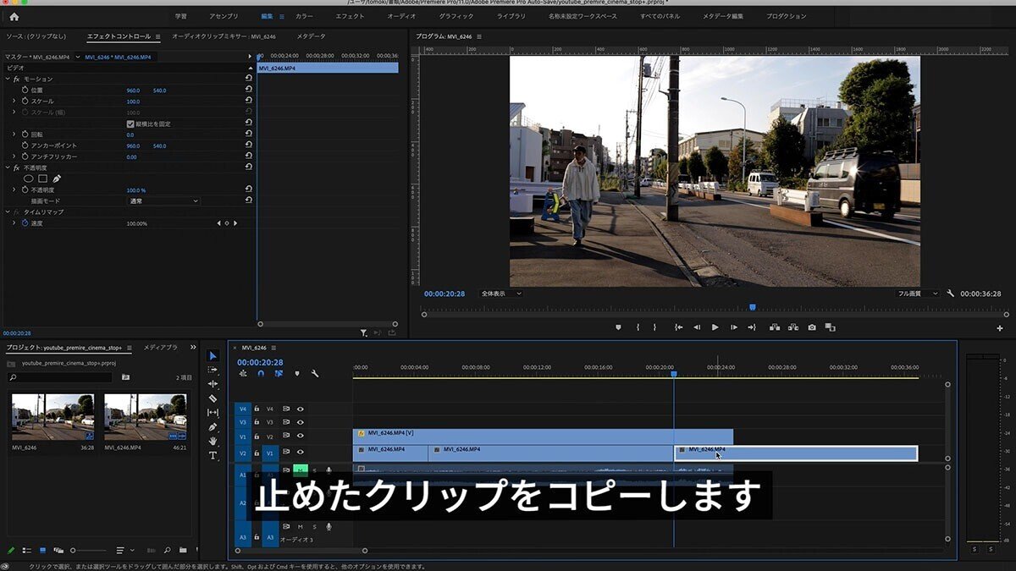Toggle Linked Selection in timeline
Screen dimensions: 1016x571
279,373
